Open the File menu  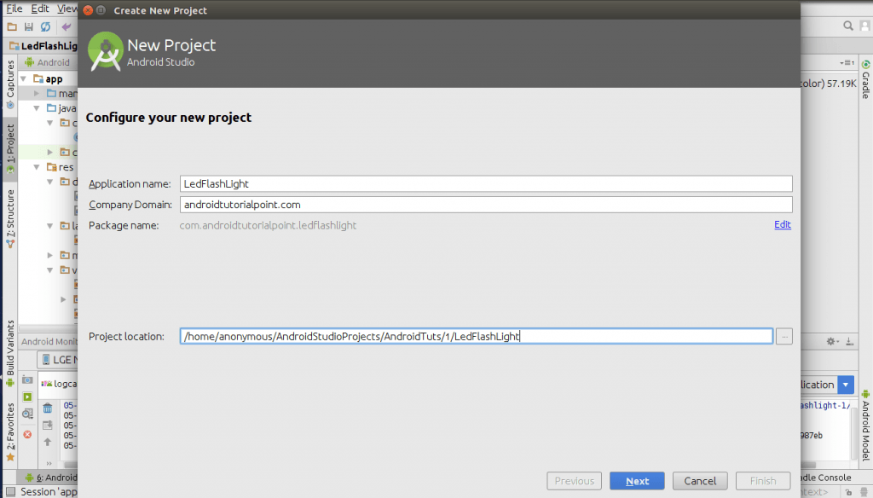[x=14, y=9]
